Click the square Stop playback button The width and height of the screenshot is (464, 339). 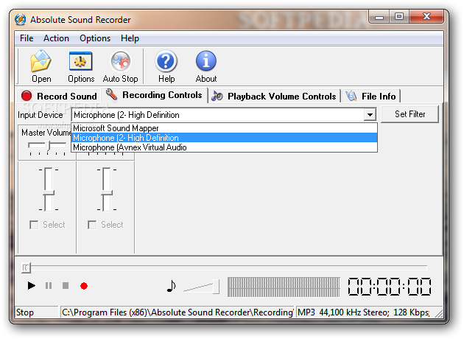tap(66, 286)
